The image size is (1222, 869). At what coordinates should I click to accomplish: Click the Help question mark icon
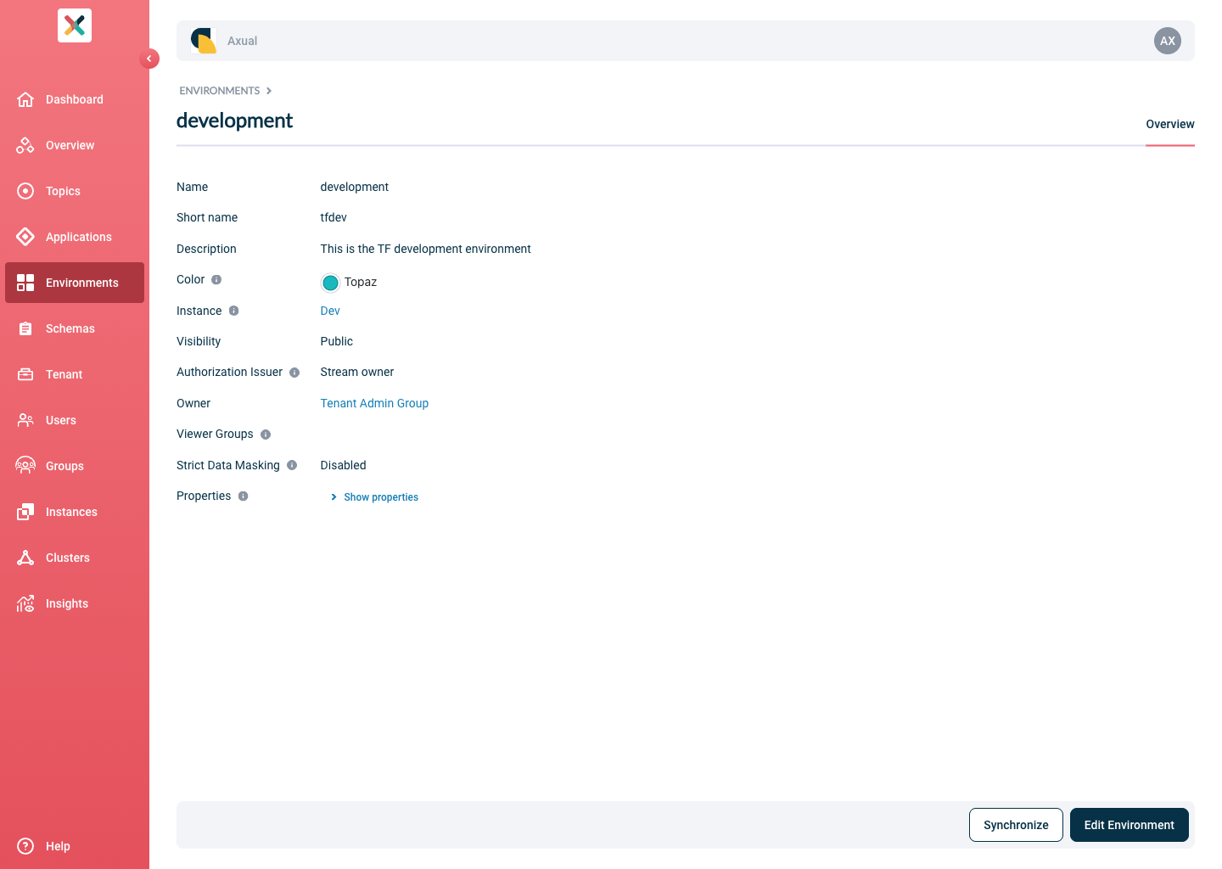[25, 846]
